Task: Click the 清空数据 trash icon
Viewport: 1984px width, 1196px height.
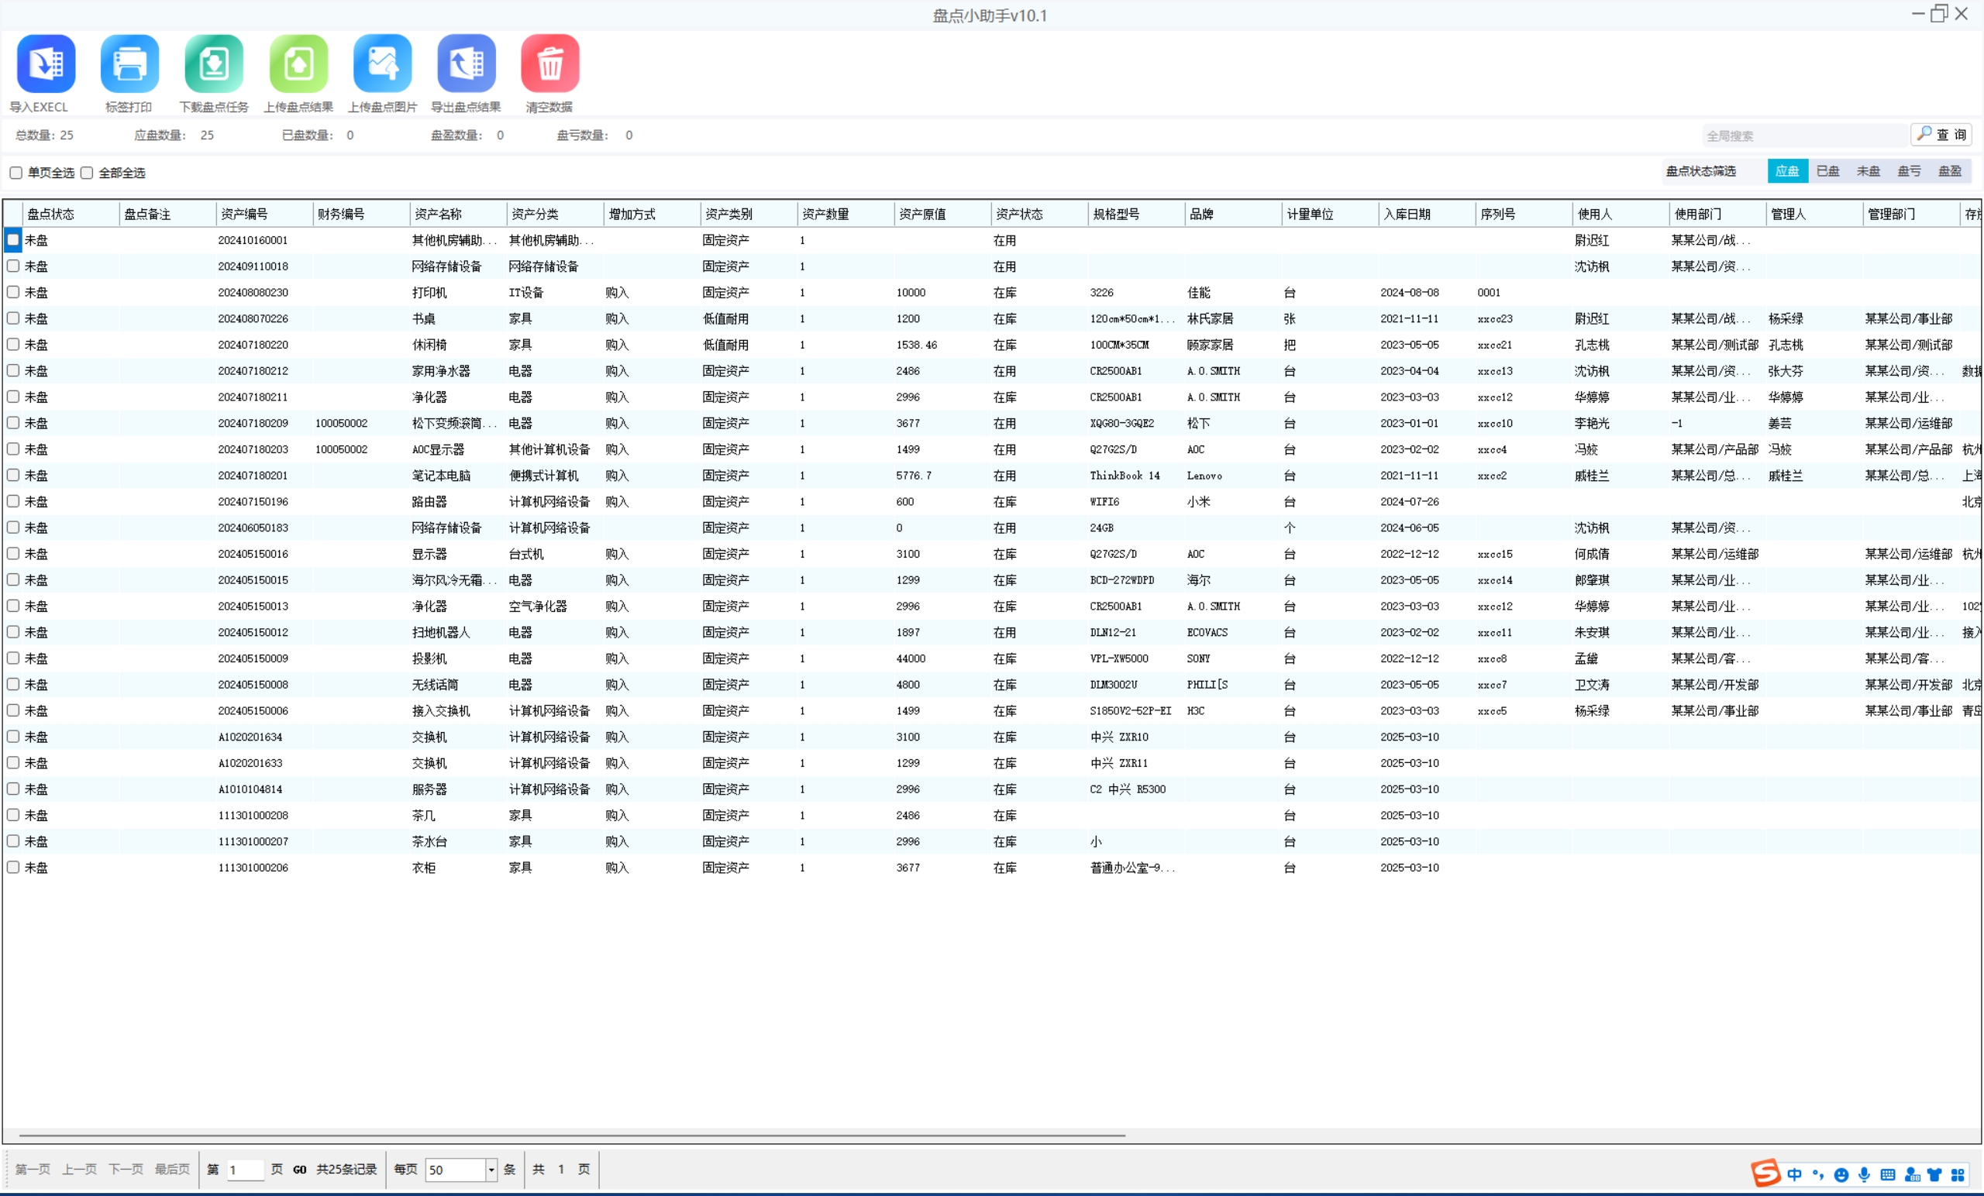Action: 550,64
